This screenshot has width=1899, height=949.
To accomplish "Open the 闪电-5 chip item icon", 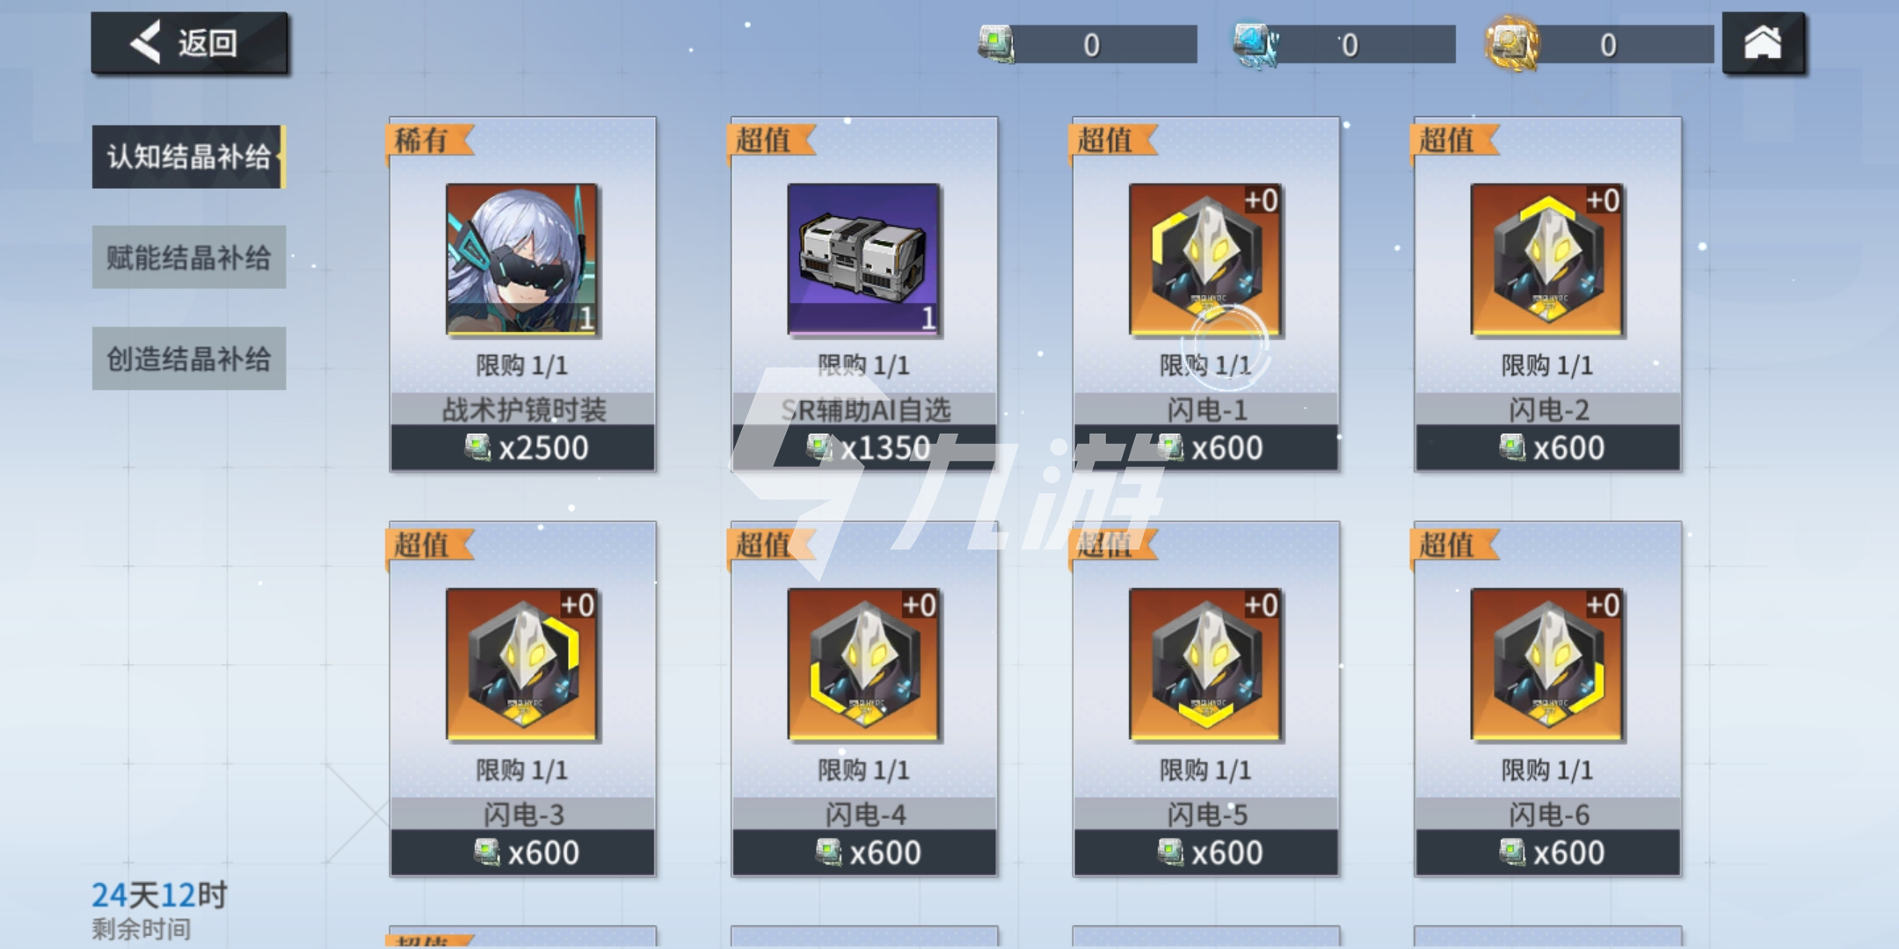I will pyautogui.click(x=1205, y=665).
